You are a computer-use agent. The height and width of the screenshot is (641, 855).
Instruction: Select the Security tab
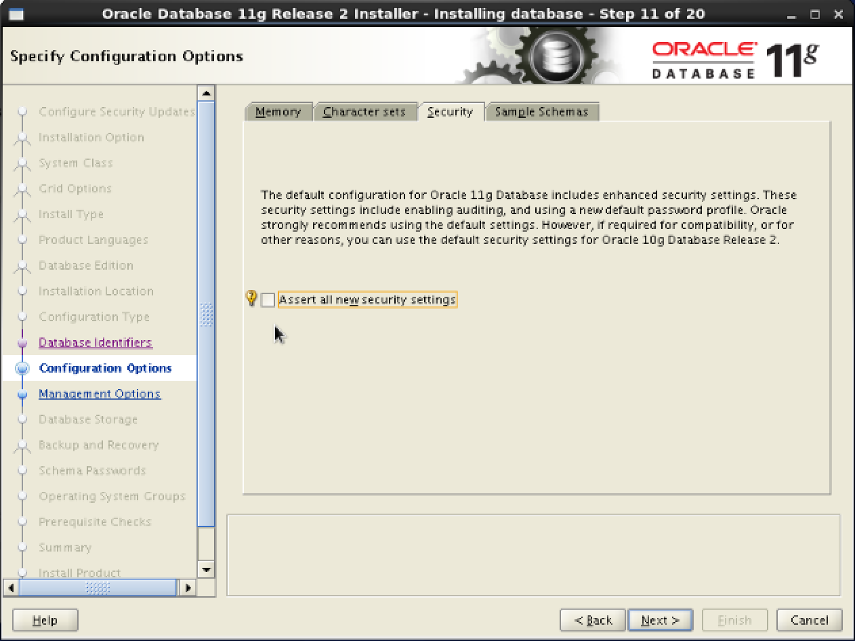[x=451, y=112]
